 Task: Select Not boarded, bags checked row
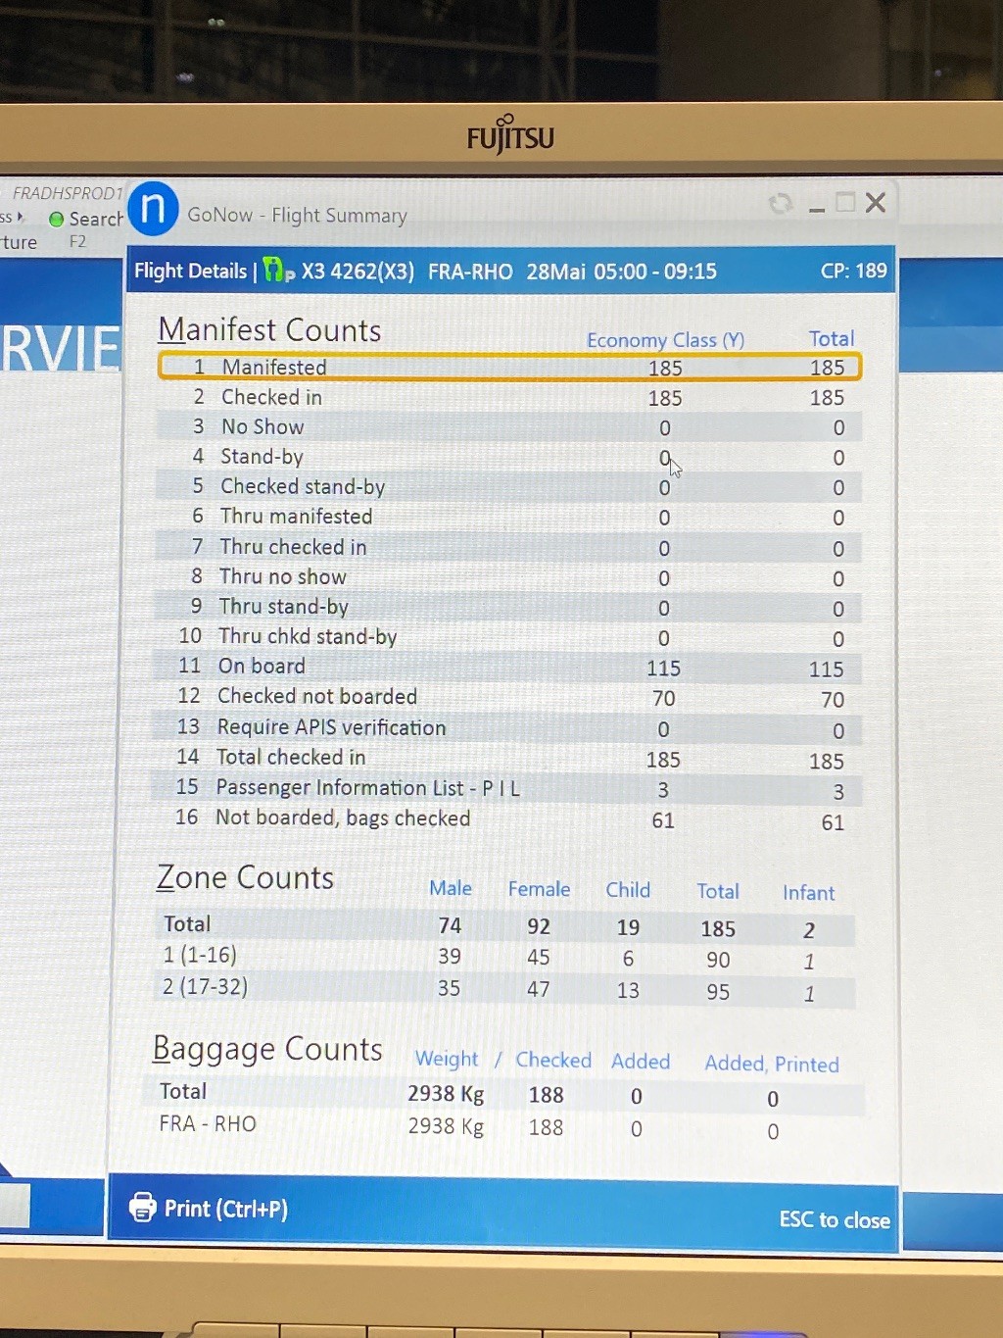[508, 819]
